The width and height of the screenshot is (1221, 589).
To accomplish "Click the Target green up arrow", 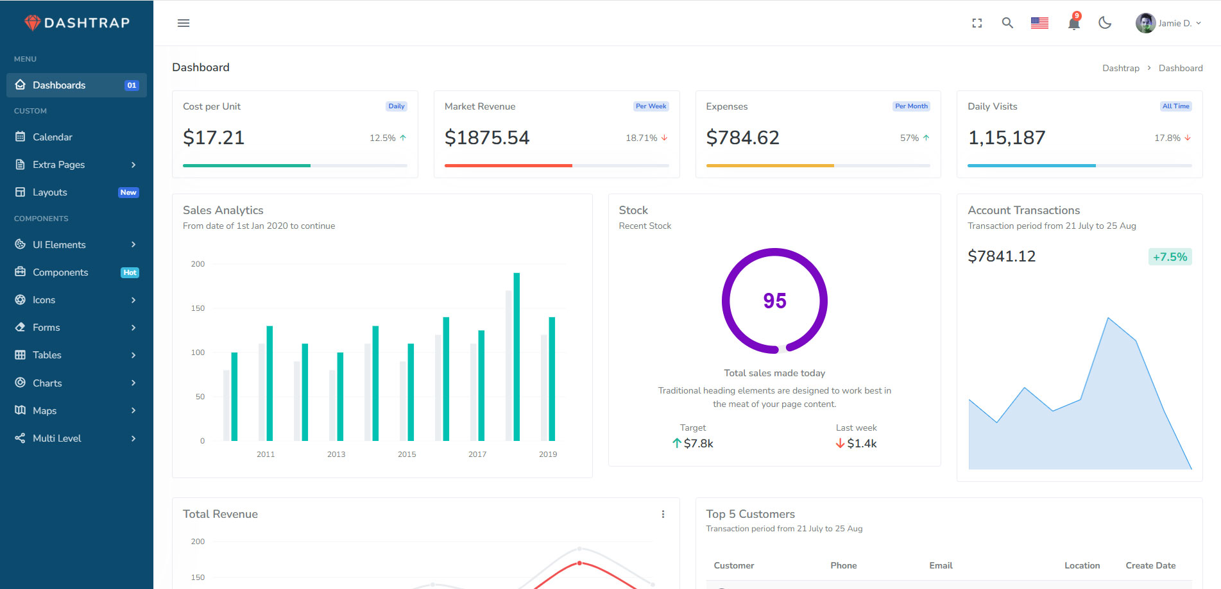I will pos(677,443).
